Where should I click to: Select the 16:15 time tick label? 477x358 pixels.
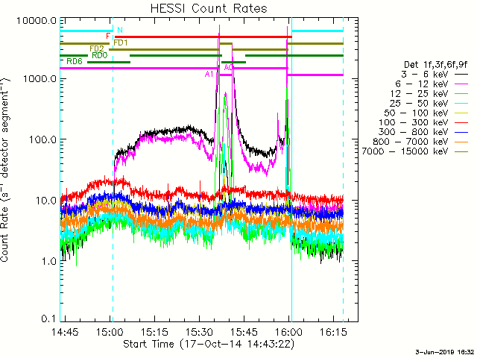[x=334, y=331]
